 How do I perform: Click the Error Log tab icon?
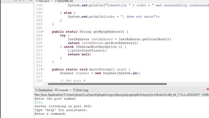[x=74, y=90]
